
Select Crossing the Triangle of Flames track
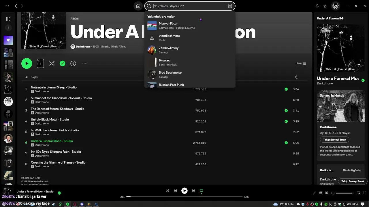58,162
